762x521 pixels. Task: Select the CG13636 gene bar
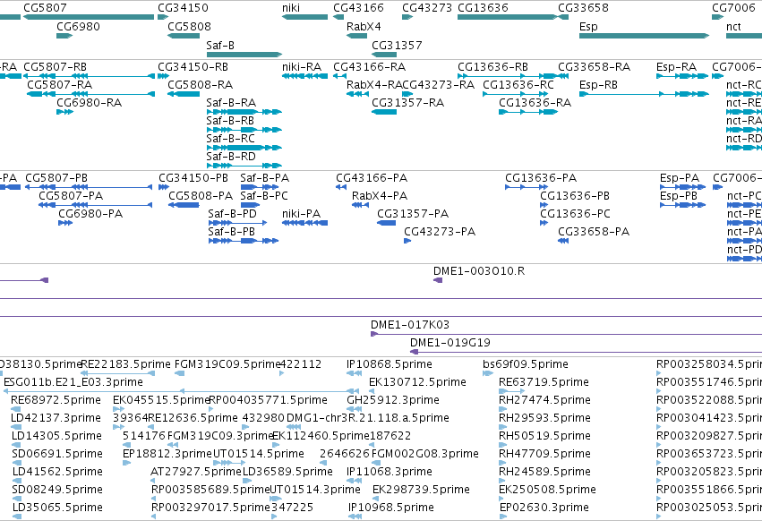coord(508,17)
